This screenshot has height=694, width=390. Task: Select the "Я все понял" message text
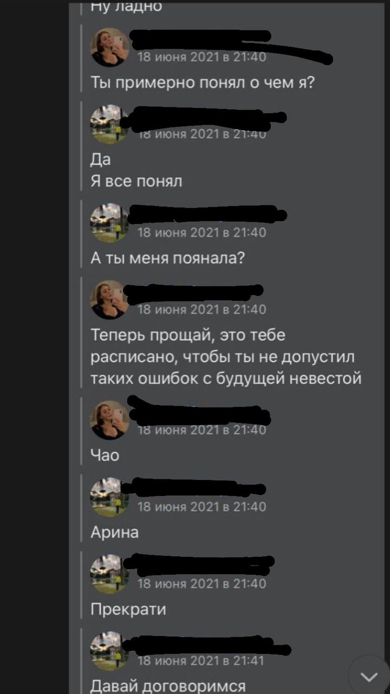click(136, 182)
